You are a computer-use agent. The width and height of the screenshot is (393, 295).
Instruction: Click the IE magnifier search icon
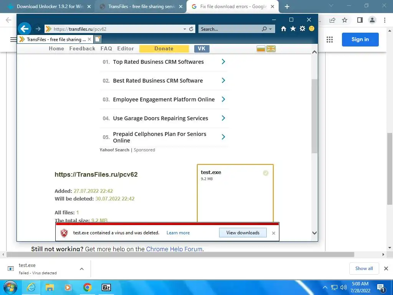click(x=264, y=29)
